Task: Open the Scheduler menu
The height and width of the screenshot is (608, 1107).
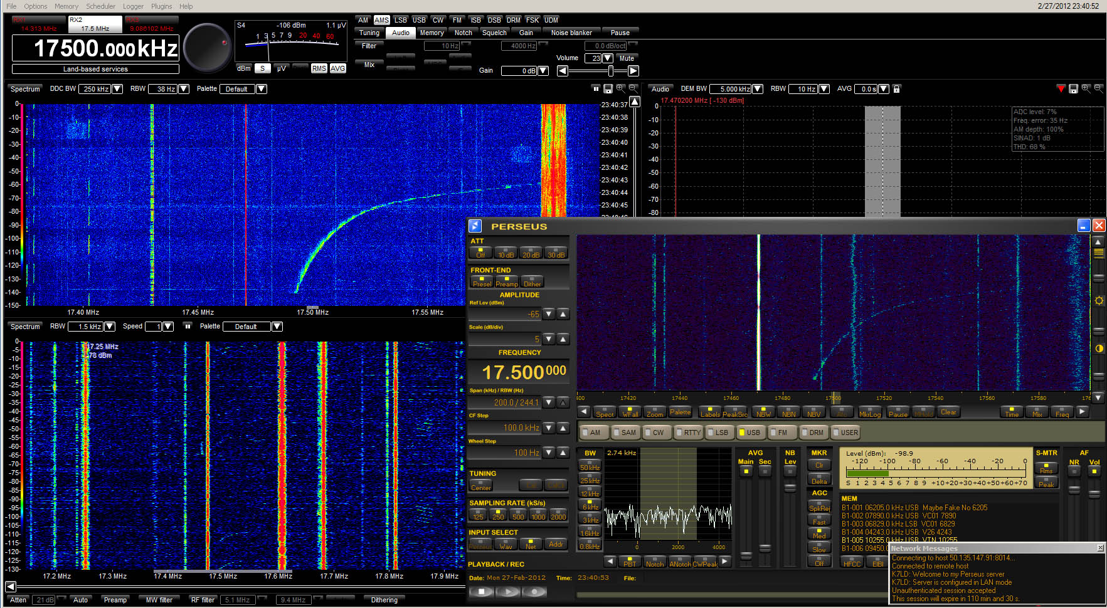Action: 100,6
